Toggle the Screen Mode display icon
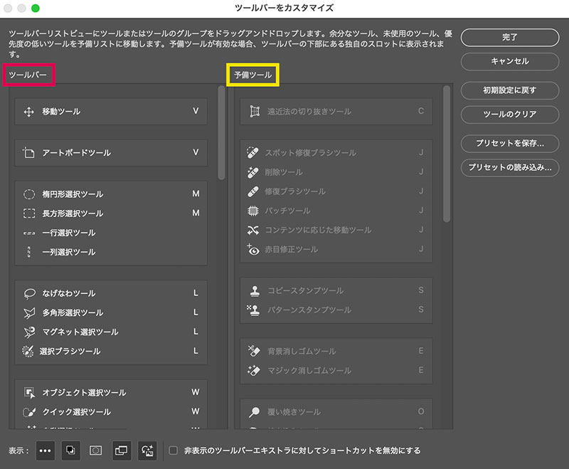 click(x=120, y=450)
